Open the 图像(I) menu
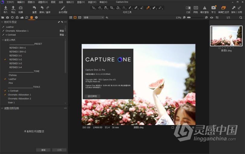Viewport: 245px width, 154px height. point(31,2)
